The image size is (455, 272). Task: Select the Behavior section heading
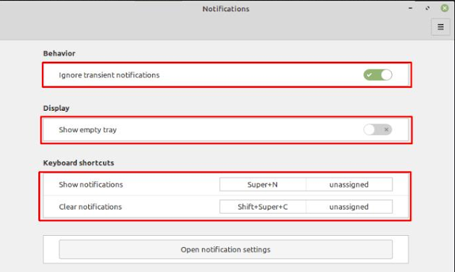[59, 53]
